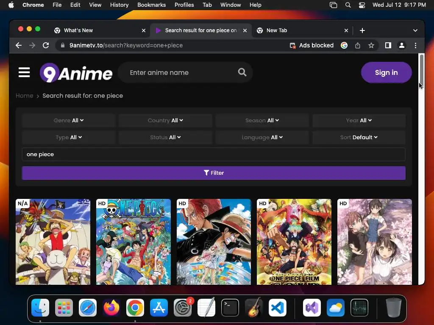Click the URL address bar

point(172,45)
